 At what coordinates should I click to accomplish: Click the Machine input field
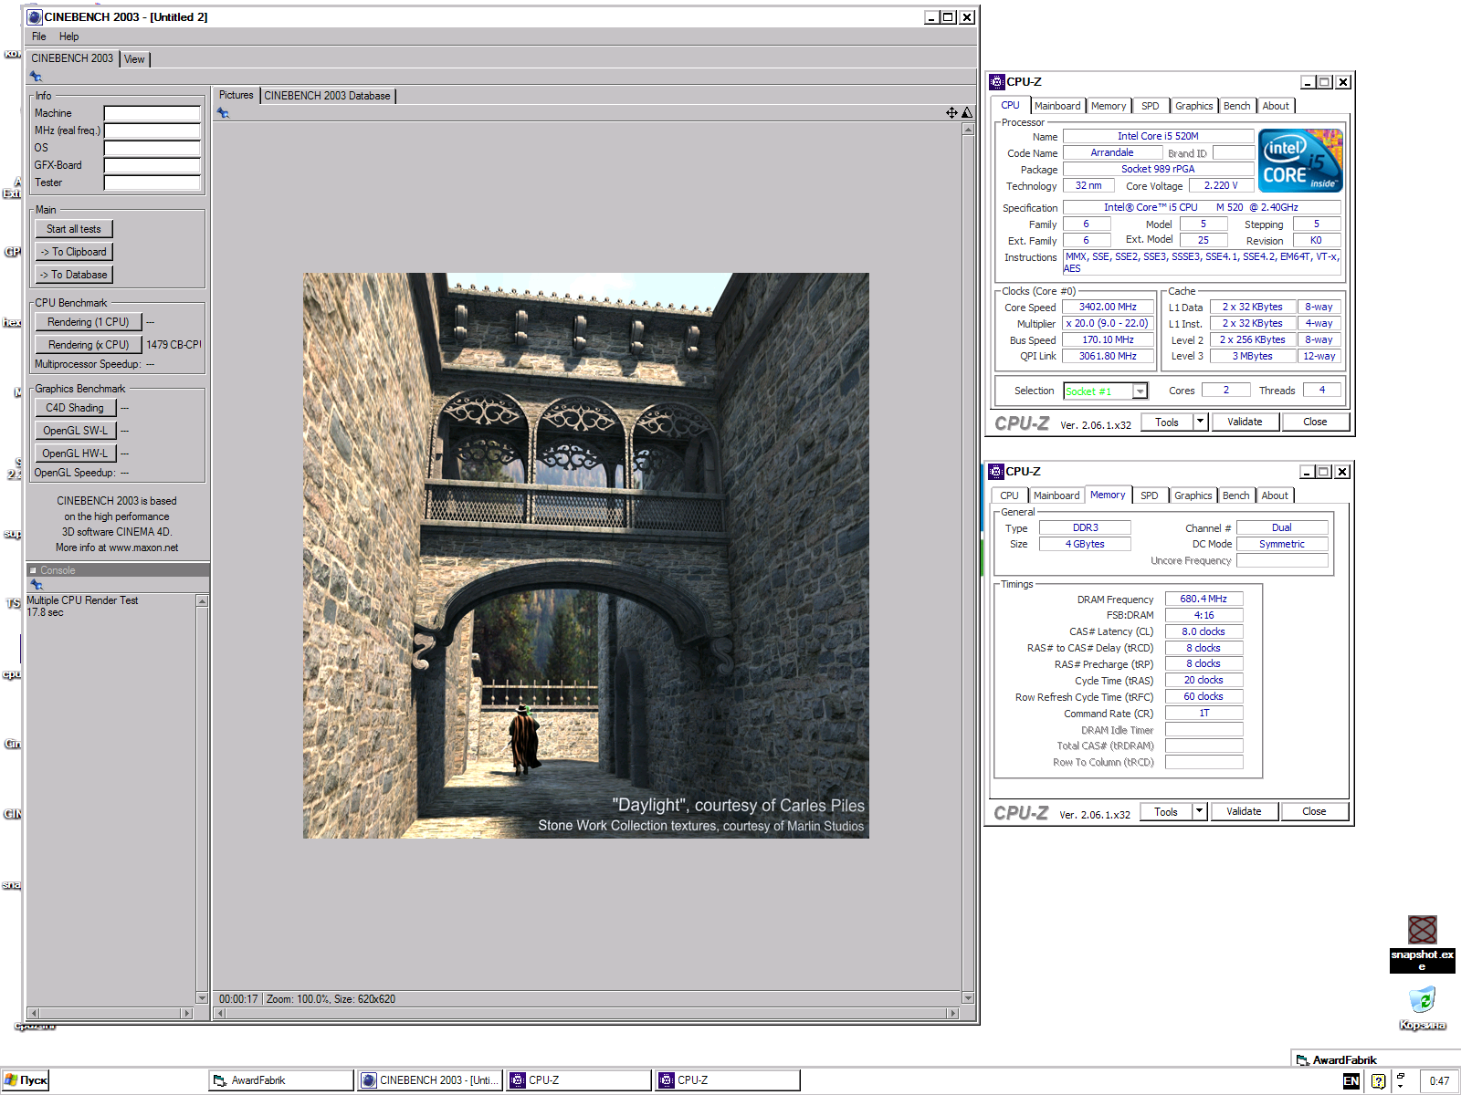coord(152,114)
